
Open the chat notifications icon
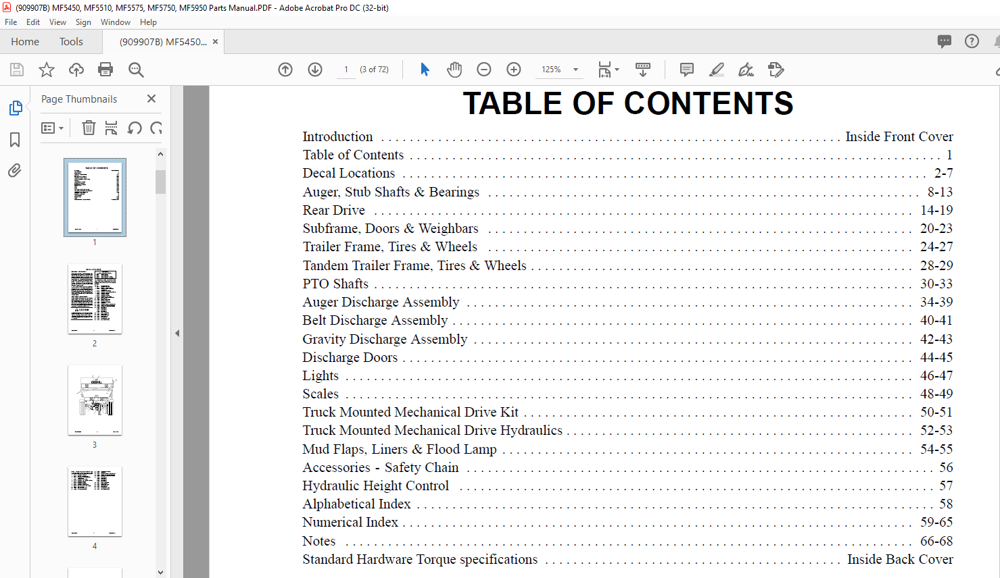pos(945,41)
